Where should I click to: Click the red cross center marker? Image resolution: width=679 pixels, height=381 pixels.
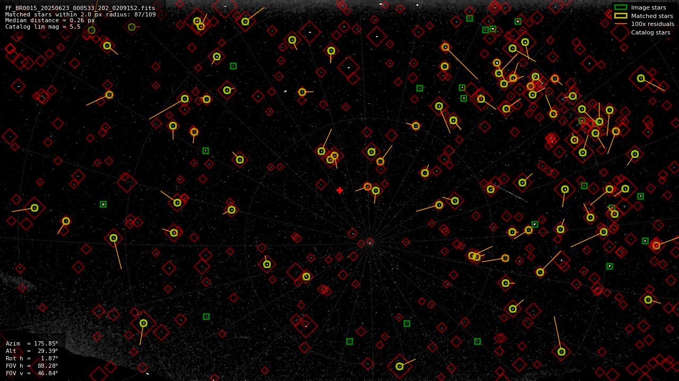coord(339,190)
